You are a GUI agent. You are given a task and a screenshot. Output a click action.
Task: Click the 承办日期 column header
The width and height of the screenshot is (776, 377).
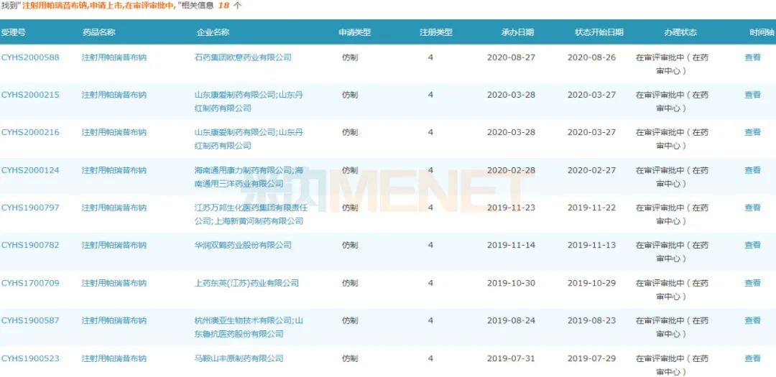pyautogui.click(x=517, y=32)
